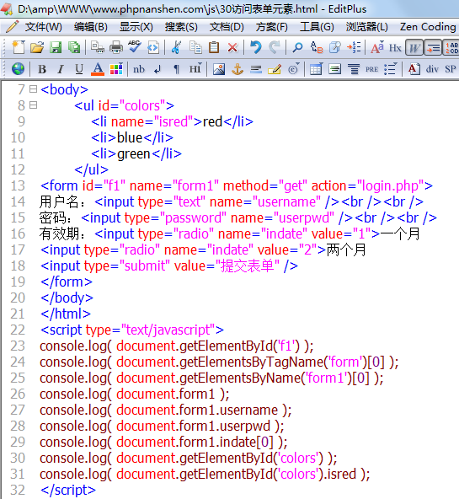Screen dimensions: 459x499
Task: Apply bold tag with the B button
Action: click(42, 69)
